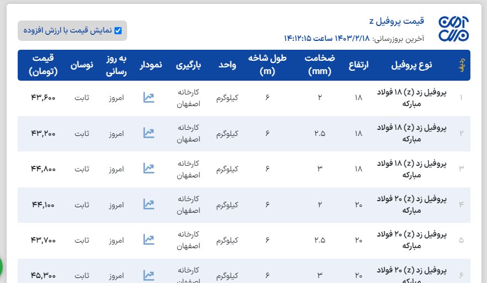Open the price chart icon for row 4

tap(148, 205)
